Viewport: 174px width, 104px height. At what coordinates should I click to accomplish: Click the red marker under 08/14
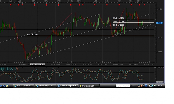11,5
